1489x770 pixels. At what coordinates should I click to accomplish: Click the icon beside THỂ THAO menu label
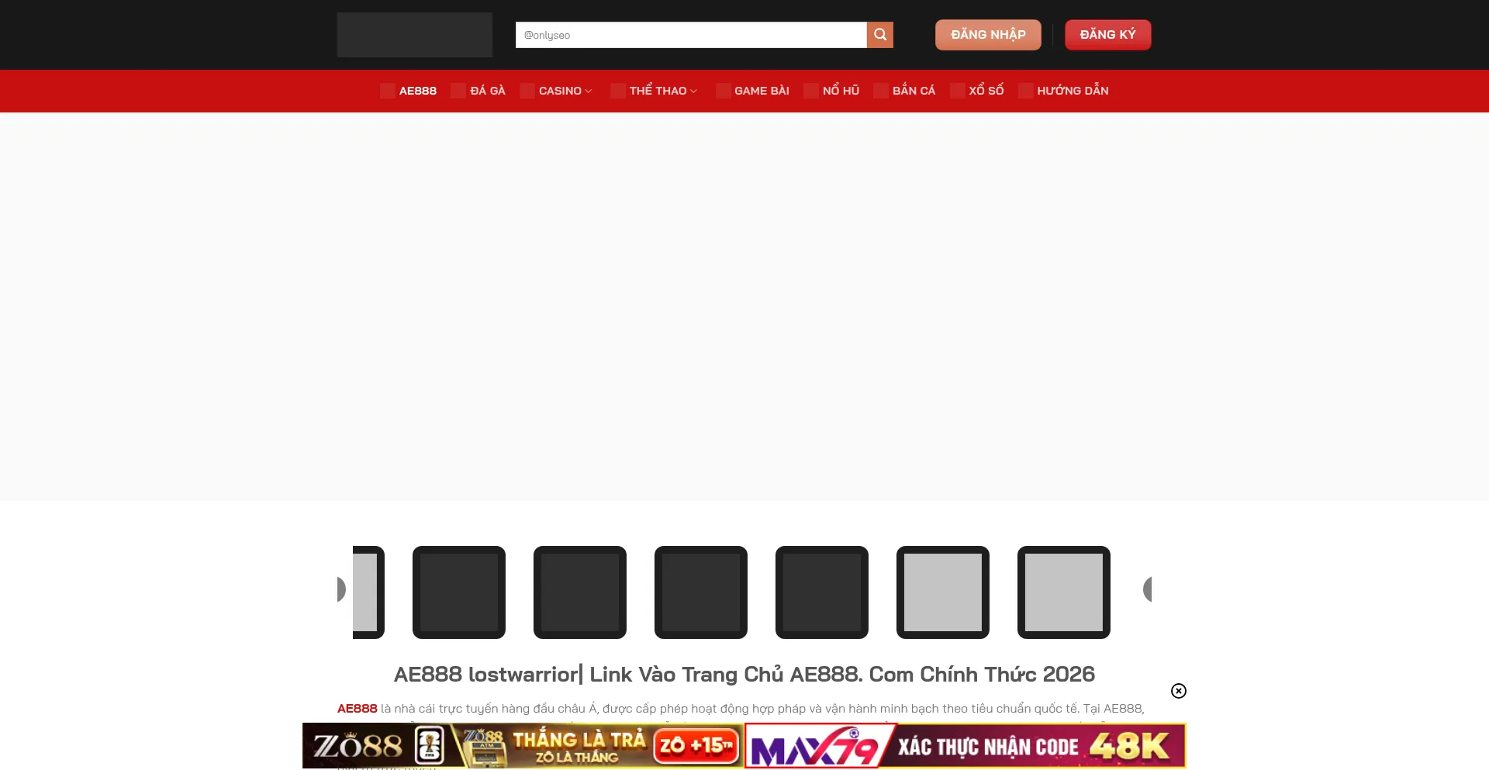618,91
